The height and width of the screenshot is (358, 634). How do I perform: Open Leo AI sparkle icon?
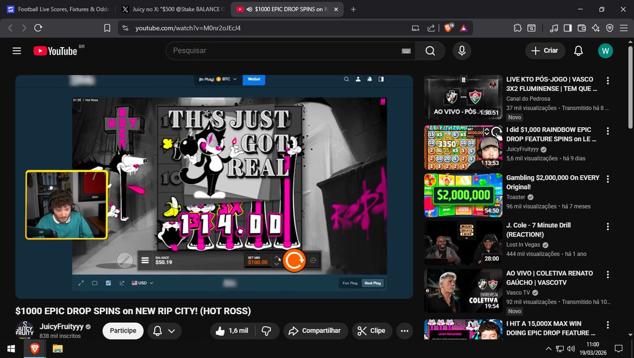click(595, 28)
